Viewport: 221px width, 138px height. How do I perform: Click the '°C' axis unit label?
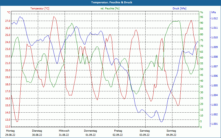9,12
